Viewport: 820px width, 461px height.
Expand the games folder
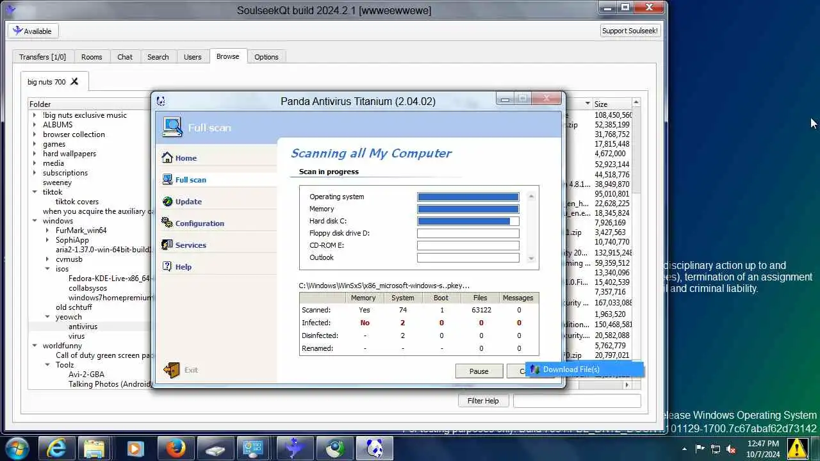click(35, 144)
